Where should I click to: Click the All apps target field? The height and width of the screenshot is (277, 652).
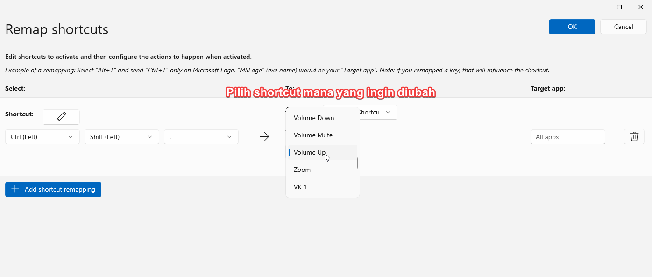(x=568, y=136)
